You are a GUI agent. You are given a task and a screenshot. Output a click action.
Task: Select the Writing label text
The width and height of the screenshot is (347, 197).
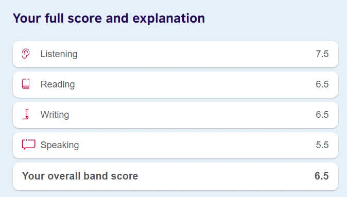tap(55, 115)
